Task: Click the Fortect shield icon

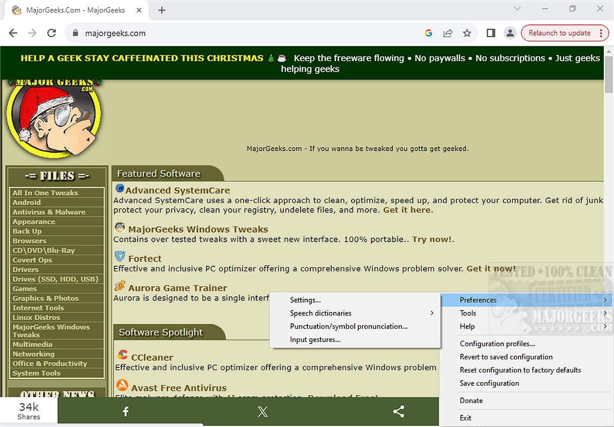Action: [x=120, y=257]
